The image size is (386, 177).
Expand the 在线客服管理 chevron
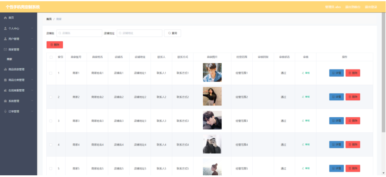[x=32, y=91]
